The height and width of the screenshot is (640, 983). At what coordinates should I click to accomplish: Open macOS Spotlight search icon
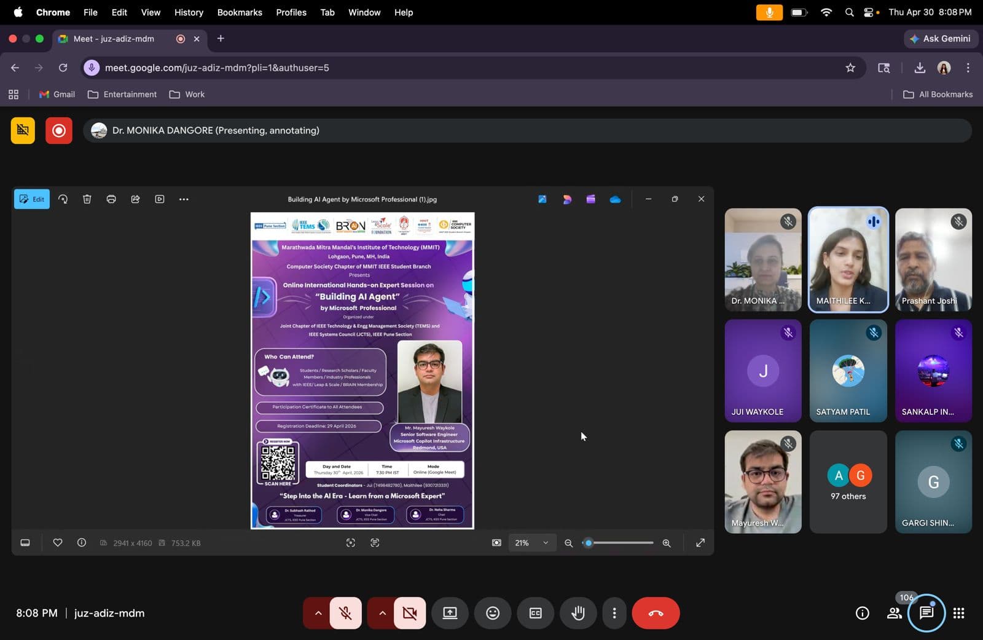[x=849, y=12]
